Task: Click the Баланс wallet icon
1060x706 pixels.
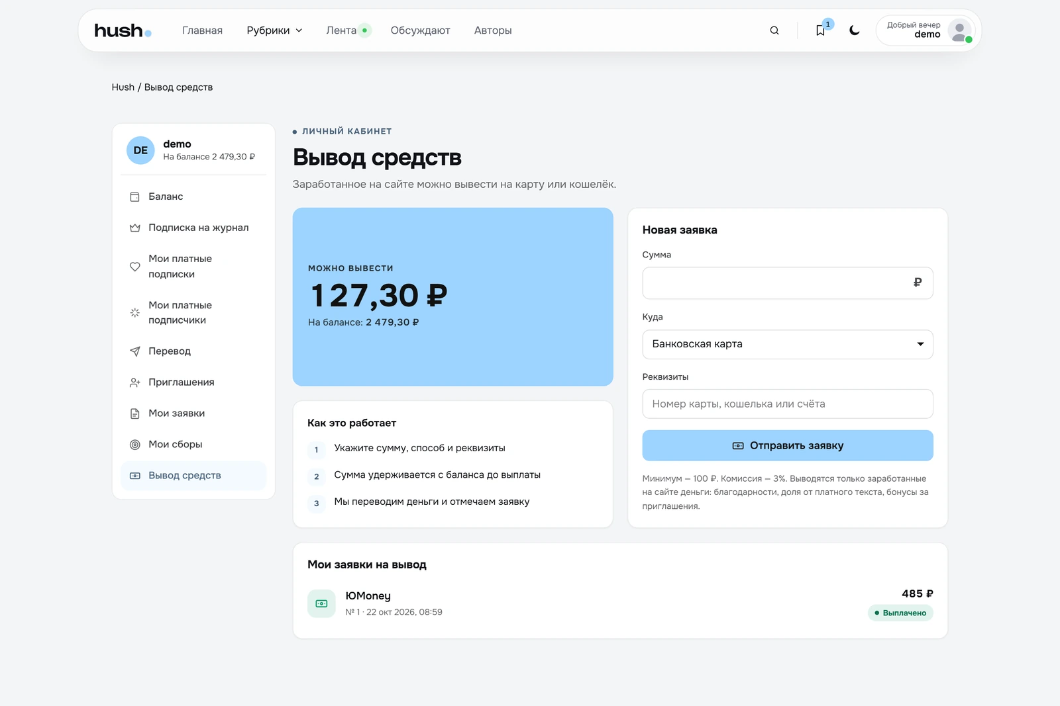Action: pyautogui.click(x=135, y=197)
